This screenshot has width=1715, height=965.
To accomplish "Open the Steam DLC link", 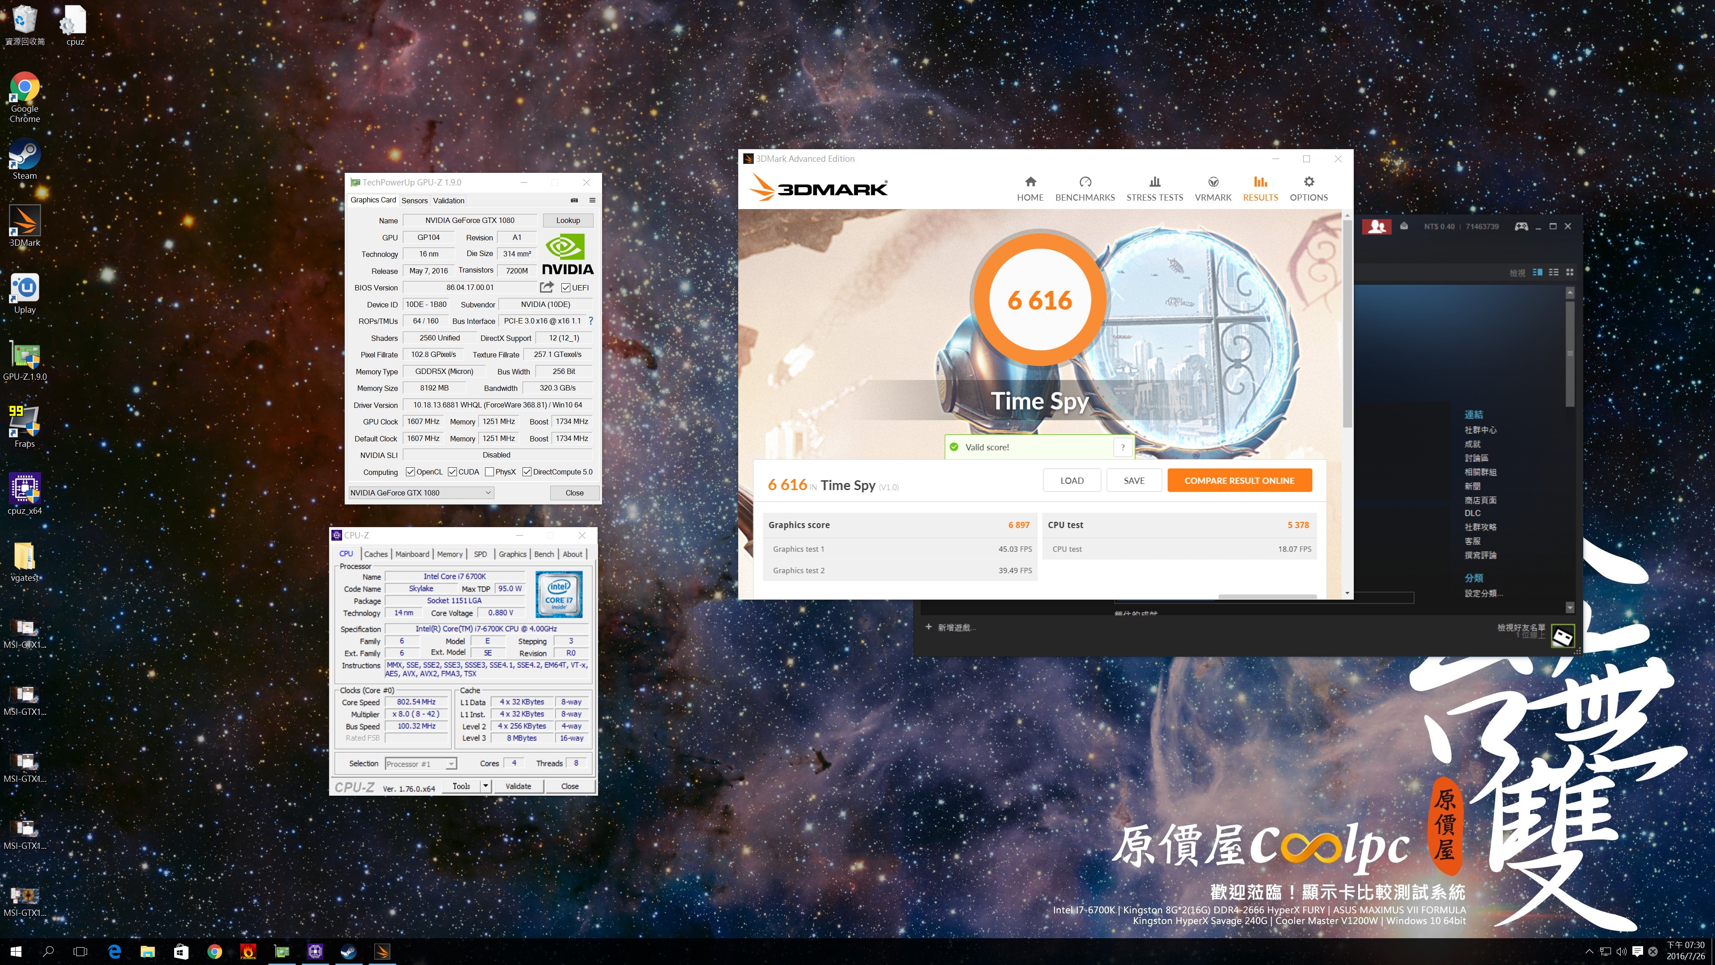I will tap(1472, 513).
